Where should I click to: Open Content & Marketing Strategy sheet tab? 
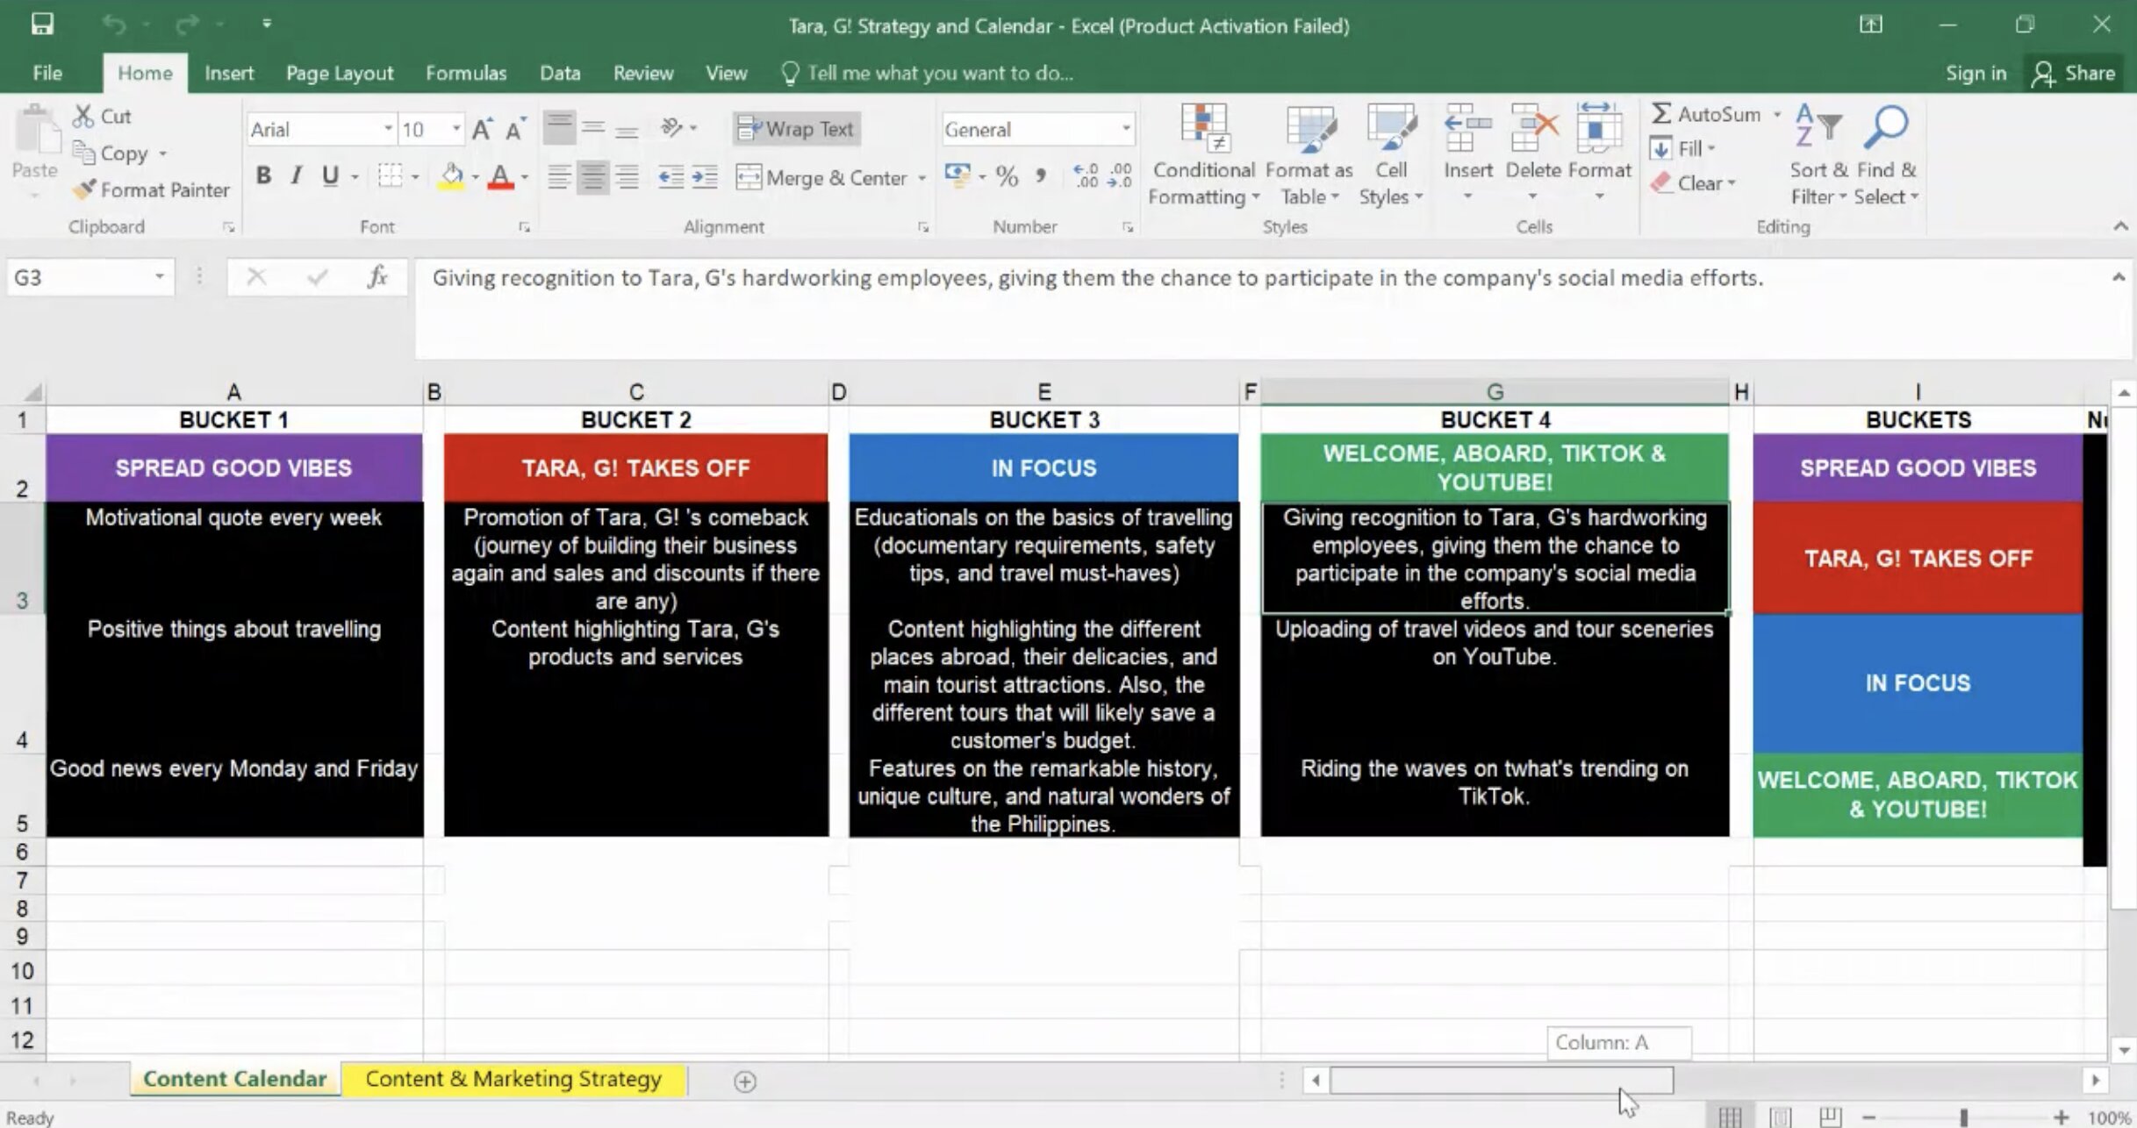click(x=513, y=1079)
